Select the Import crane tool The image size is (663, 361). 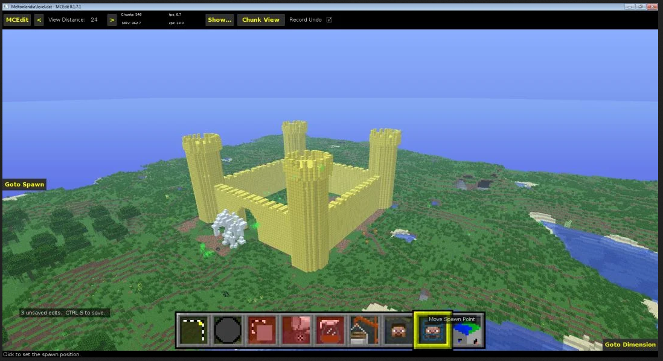click(365, 330)
